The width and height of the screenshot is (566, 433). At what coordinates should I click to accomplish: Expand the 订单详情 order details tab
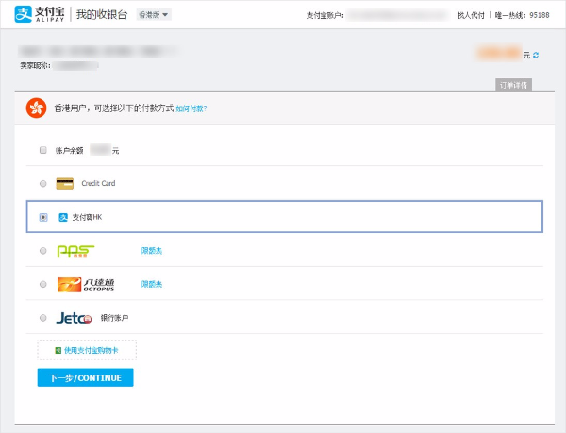tap(513, 85)
